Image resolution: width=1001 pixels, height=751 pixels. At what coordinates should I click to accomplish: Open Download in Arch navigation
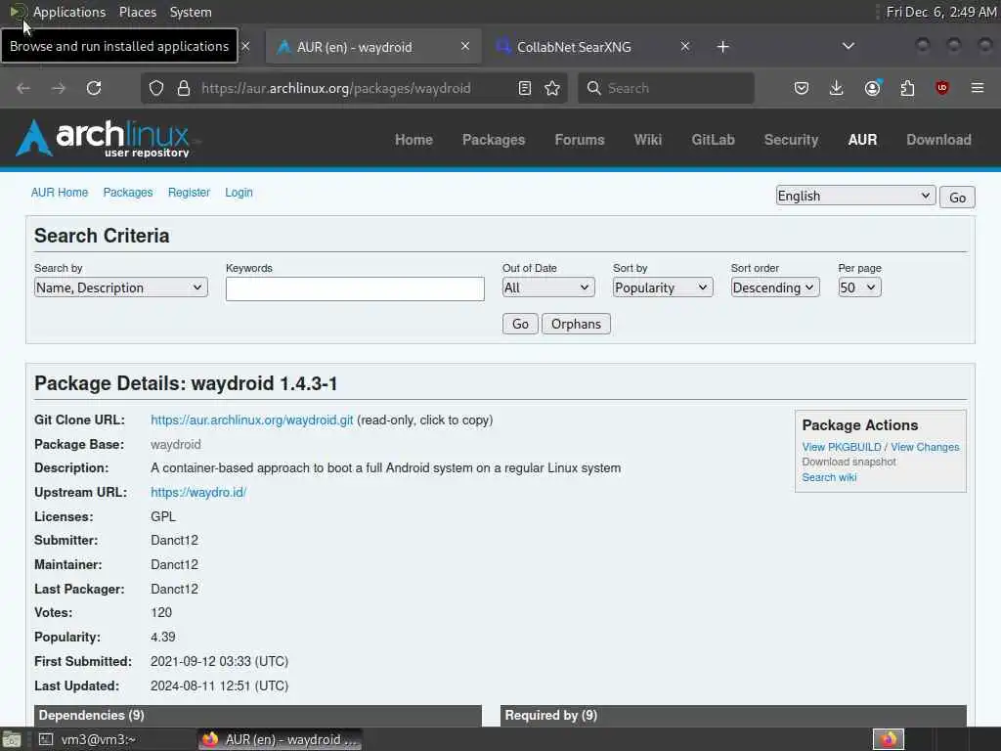coord(939,140)
